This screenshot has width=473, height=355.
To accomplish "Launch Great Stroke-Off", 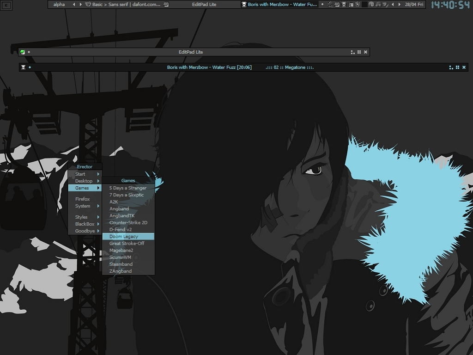I will (x=128, y=243).
